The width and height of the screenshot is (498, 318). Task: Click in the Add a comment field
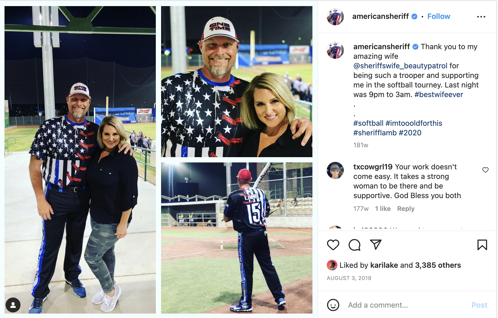(399, 305)
